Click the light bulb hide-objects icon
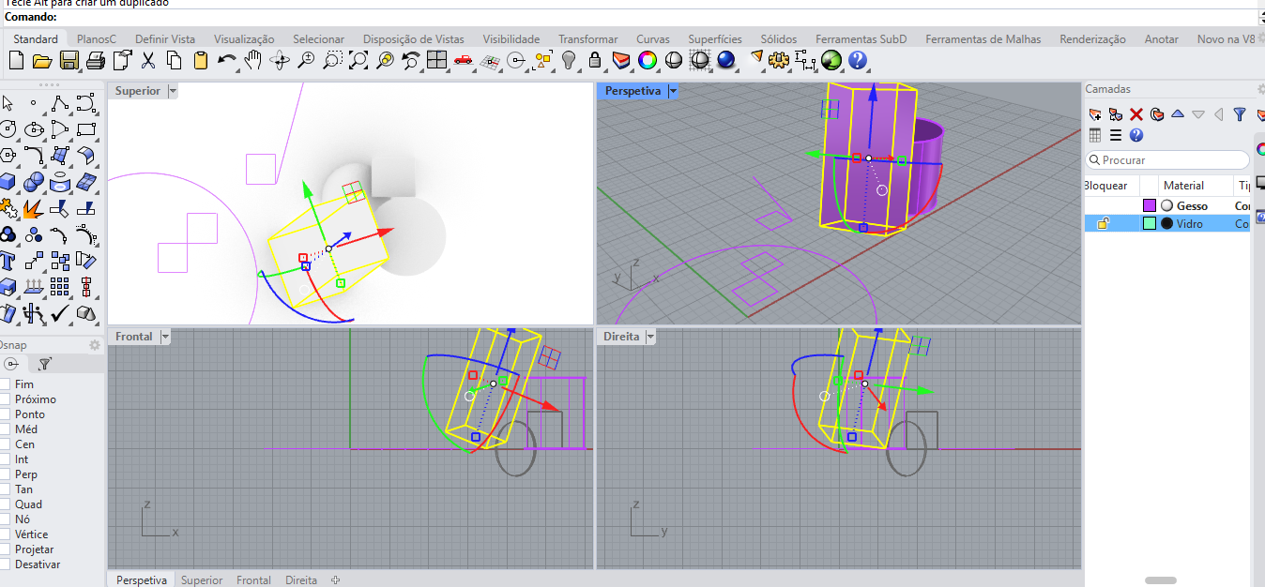Screen dimensions: 1265x587 (x=569, y=61)
